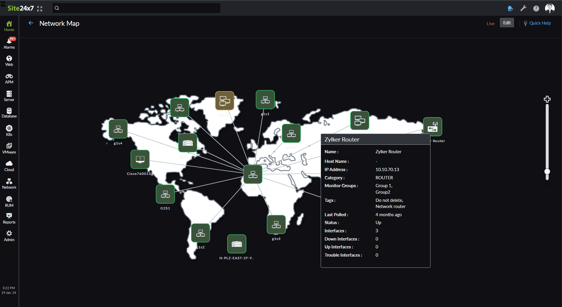The height and width of the screenshot is (307, 562).
Task: Open the Quick Help link
Action: (x=537, y=23)
